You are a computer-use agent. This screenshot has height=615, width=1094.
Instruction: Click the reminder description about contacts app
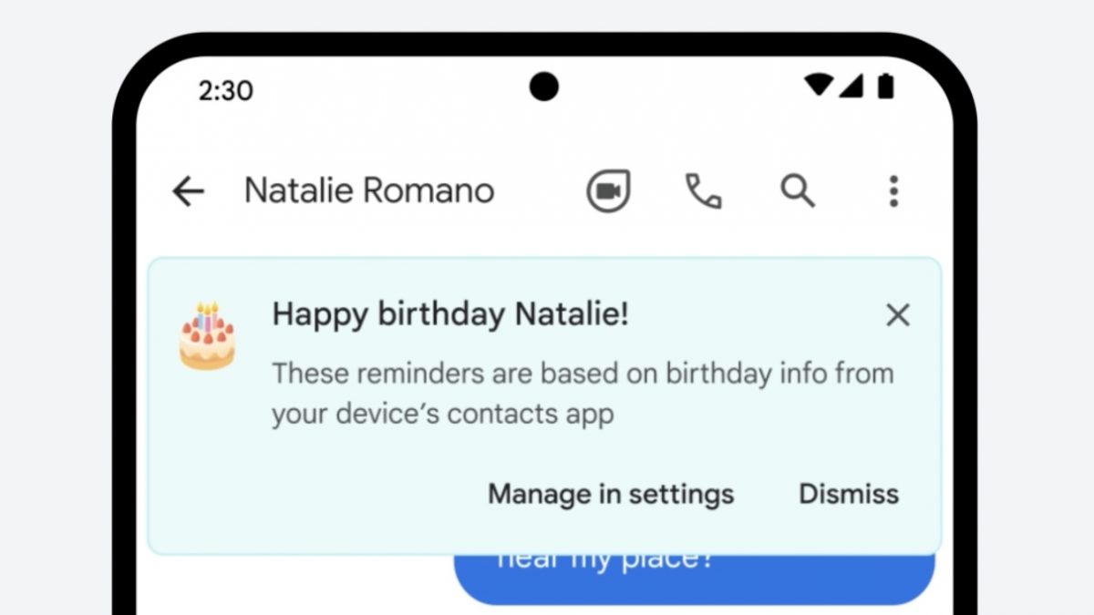[x=582, y=393]
